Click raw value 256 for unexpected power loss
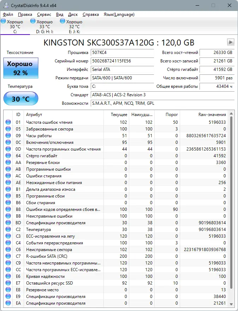This screenshot has height=311, width=238. (x=222, y=183)
